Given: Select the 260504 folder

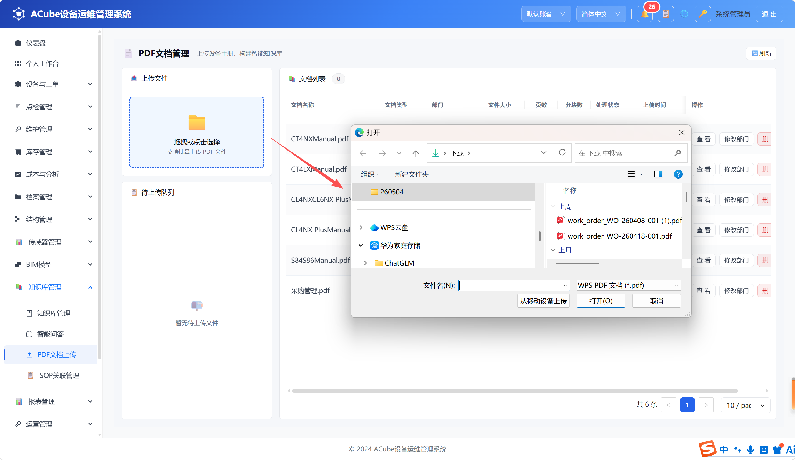Looking at the screenshot, I should coord(443,192).
